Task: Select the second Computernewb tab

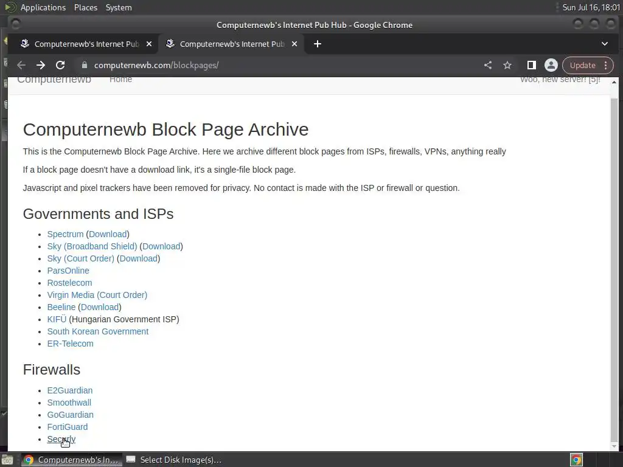Action: [231, 44]
